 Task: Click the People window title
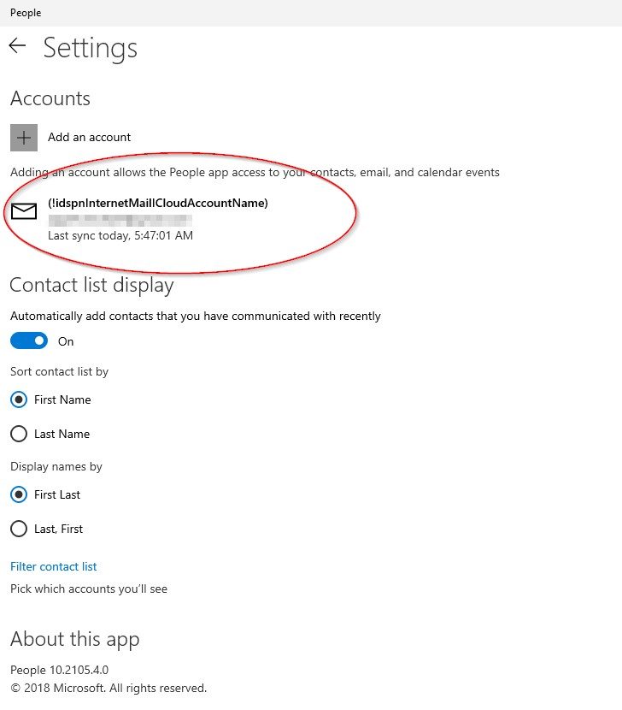(x=26, y=13)
